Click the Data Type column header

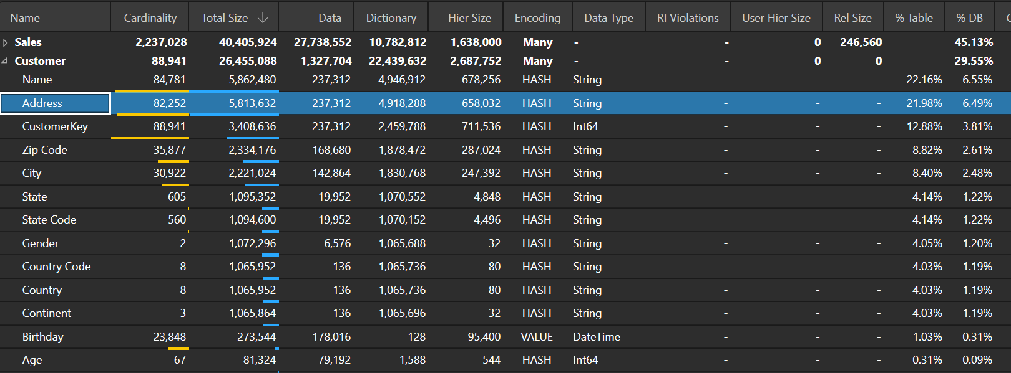(608, 18)
